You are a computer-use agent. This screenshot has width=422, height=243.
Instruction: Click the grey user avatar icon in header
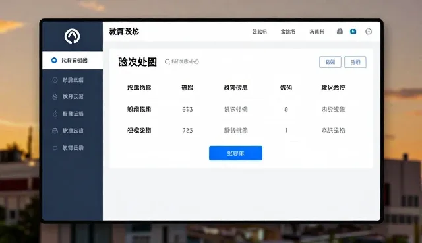point(340,32)
